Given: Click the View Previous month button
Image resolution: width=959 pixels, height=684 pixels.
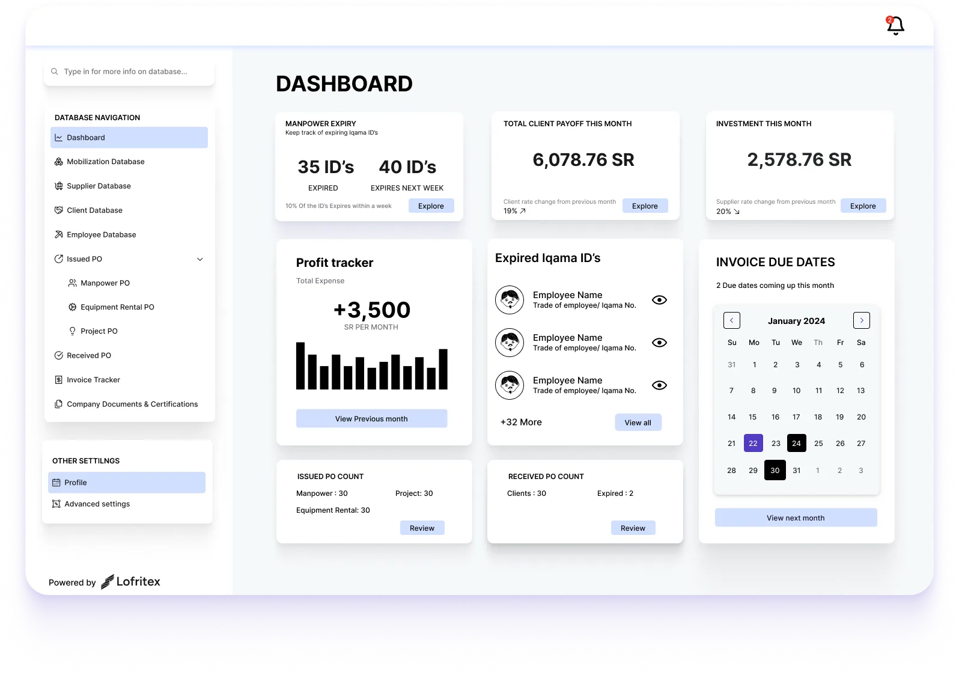Looking at the screenshot, I should tap(371, 419).
